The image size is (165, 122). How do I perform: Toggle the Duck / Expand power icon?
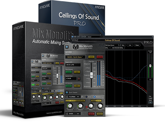[67, 92]
